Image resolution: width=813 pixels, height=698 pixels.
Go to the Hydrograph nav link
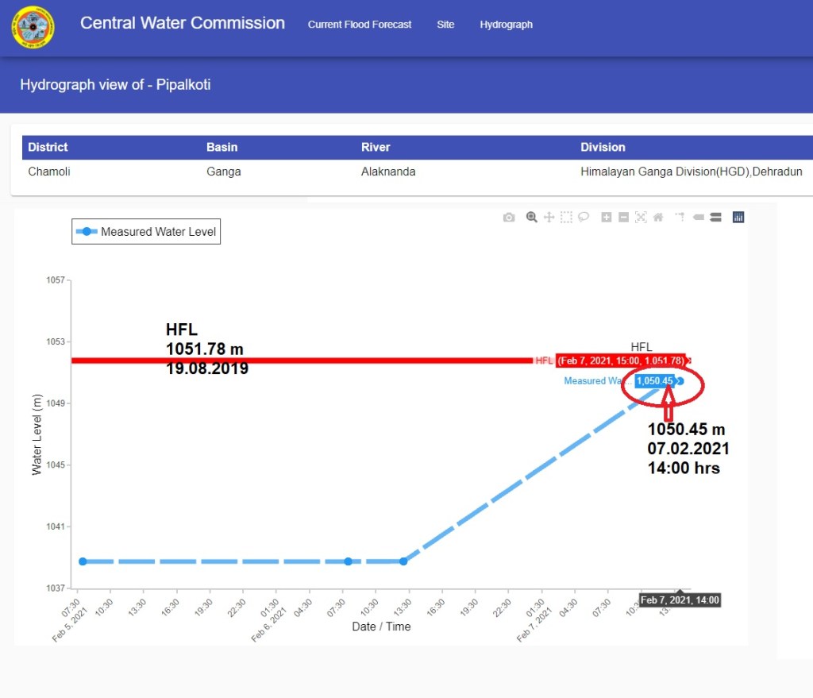506,25
